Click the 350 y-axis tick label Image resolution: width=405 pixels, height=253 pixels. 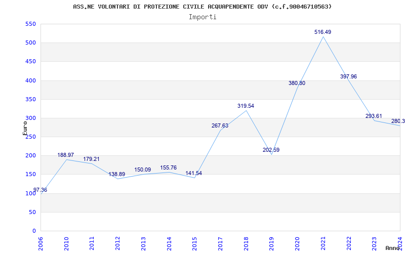[30, 99]
